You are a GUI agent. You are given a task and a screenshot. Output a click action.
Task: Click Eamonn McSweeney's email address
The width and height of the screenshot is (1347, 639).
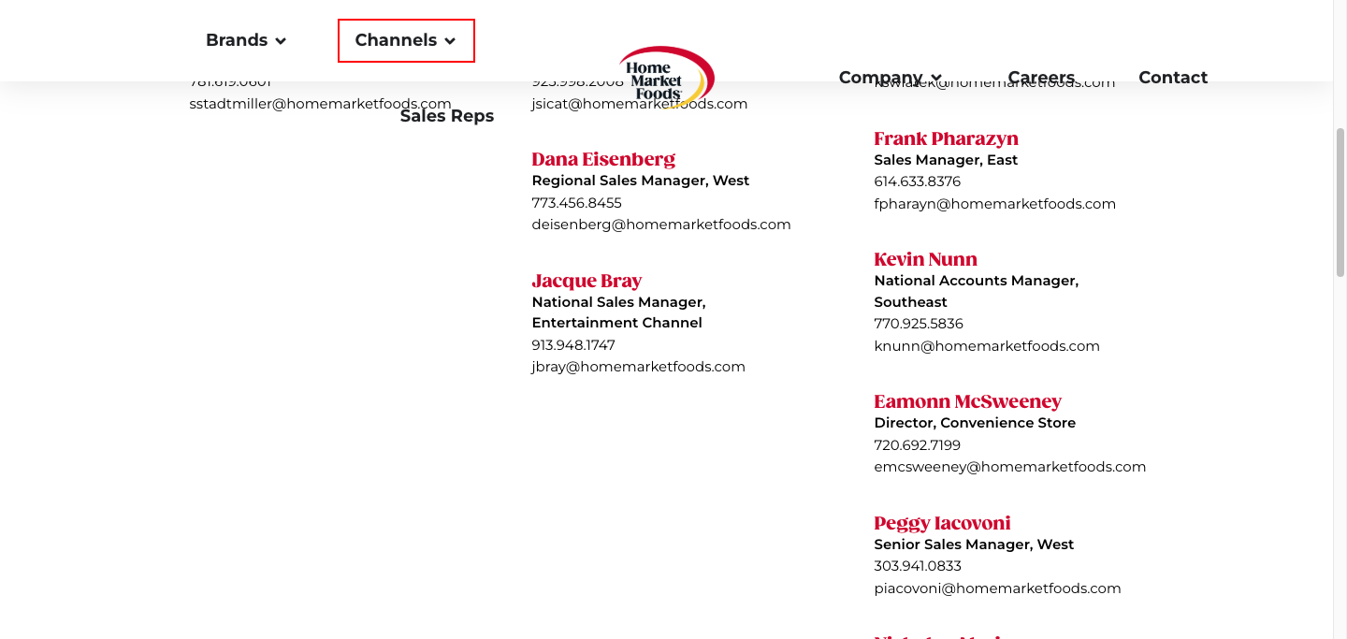[x=1009, y=467]
